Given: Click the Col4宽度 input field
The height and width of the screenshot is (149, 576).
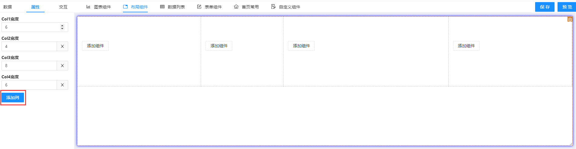Looking at the screenshot, I should (x=29, y=85).
